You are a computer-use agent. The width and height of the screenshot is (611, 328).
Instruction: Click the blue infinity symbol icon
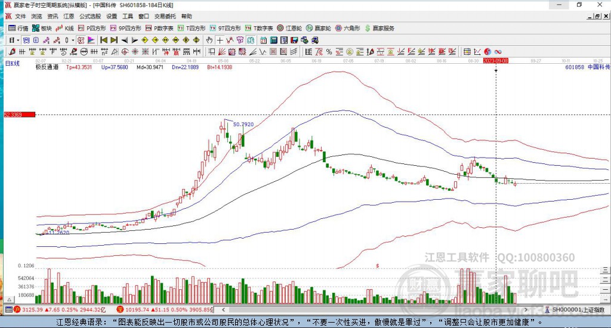tap(498, 52)
